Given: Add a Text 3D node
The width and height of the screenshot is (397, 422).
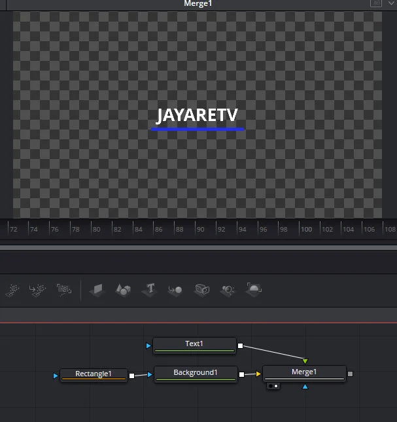Looking at the screenshot, I should 150,290.
